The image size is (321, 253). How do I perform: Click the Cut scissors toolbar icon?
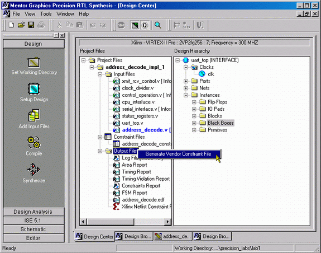60,25
